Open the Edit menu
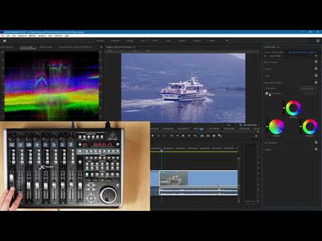The width and height of the screenshot is (322, 241). coord(9,35)
